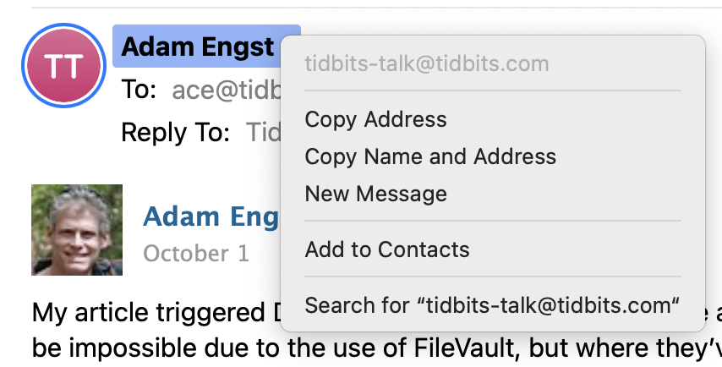
Task: Click the Reply To: field label
Action: point(175,132)
